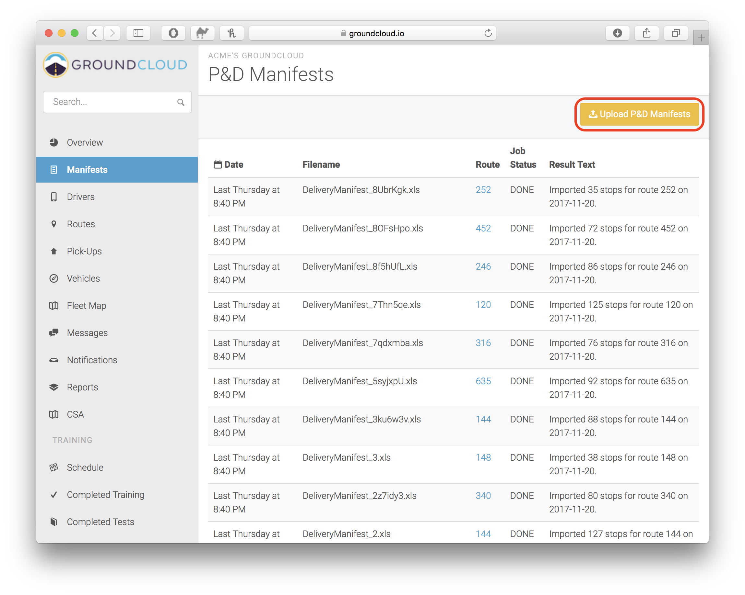Click the Completed Tests icon

point(53,522)
